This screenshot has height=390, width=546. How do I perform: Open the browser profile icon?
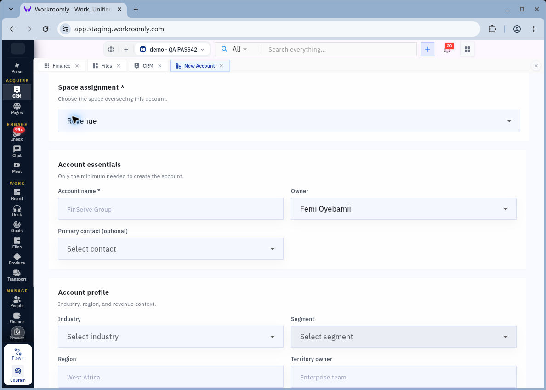[517, 29]
